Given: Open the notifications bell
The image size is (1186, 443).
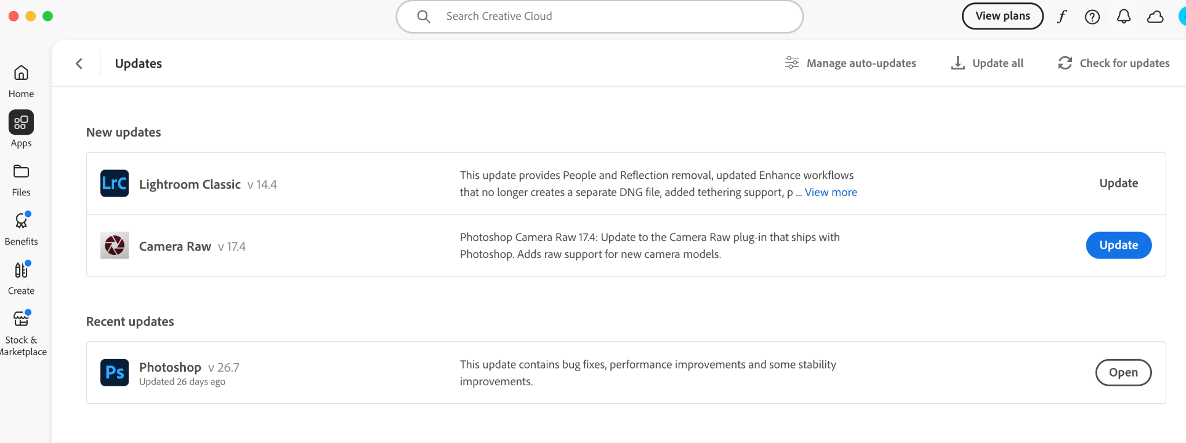Looking at the screenshot, I should (1123, 16).
